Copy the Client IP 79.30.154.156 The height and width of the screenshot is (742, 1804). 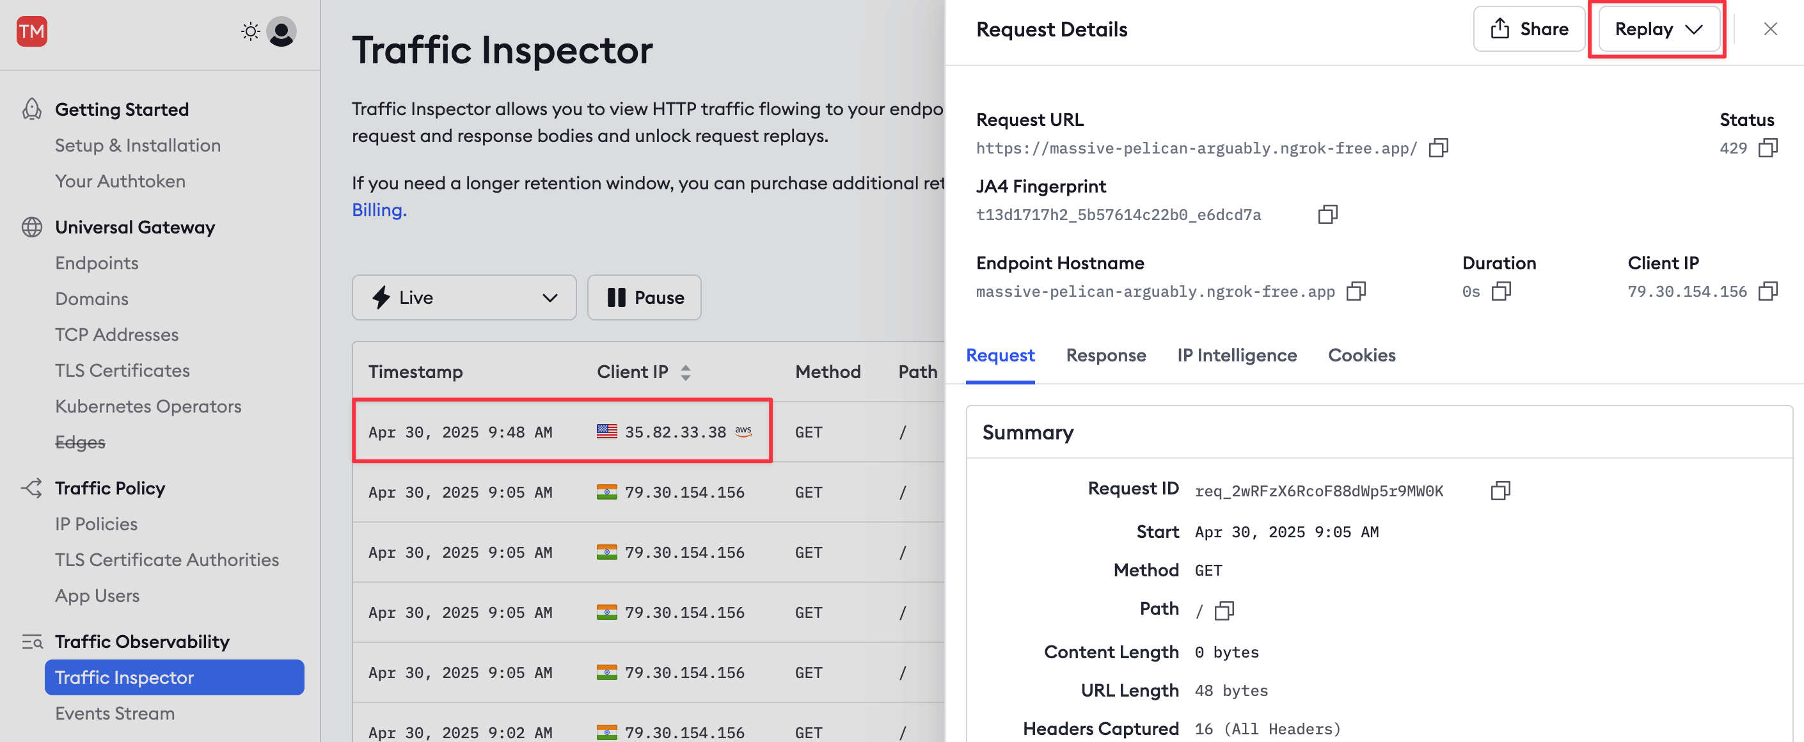tap(1768, 291)
